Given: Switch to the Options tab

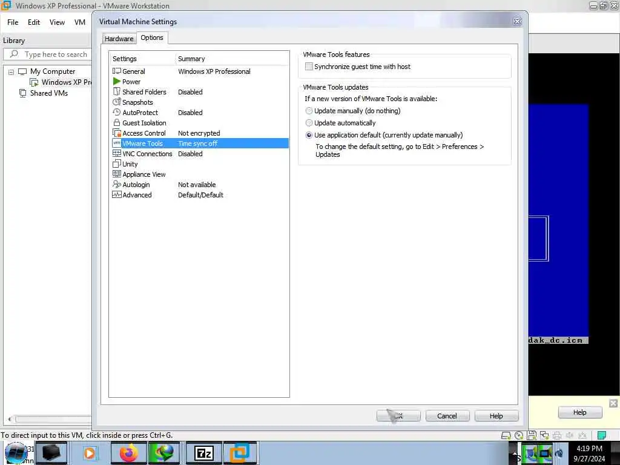Looking at the screenshot, I should 152,38.
